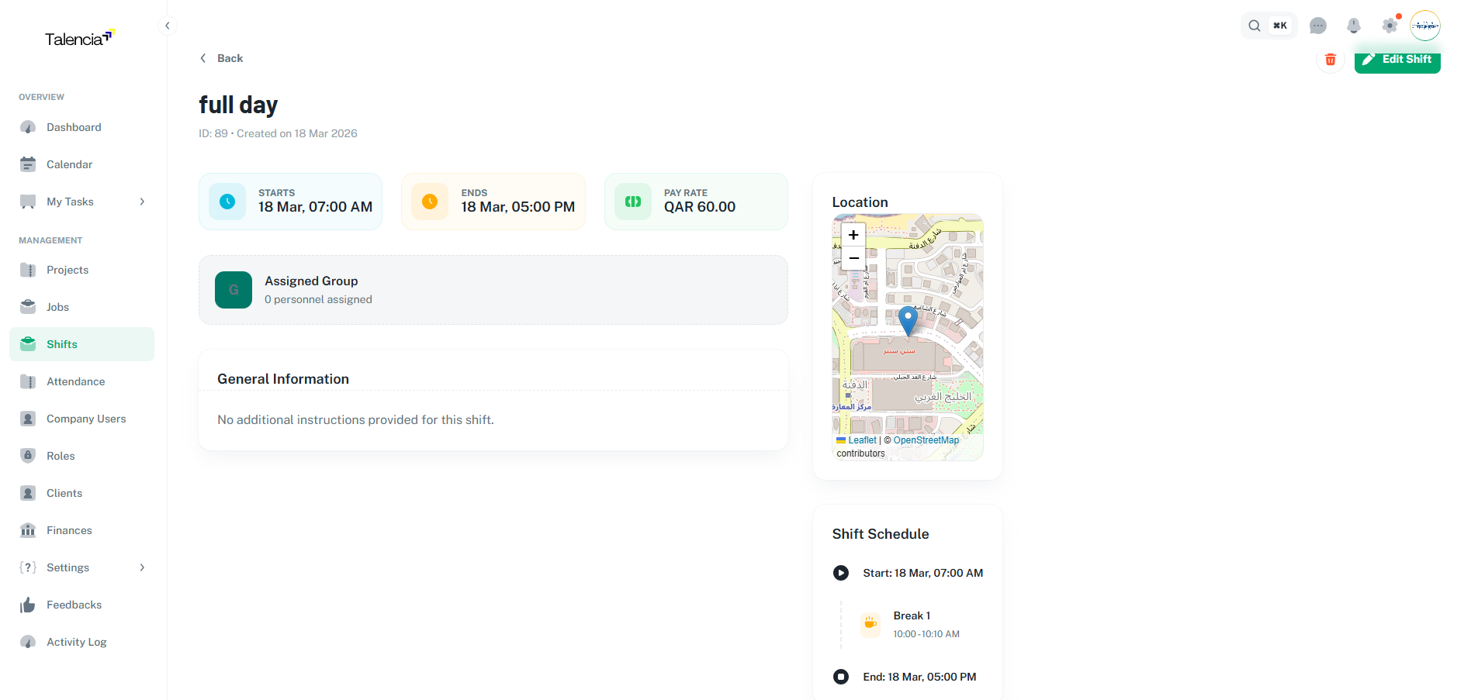Open the OpenStreetMap link
The width and height of the screenshot is (1471, 700).
click(x=926, y=440)
